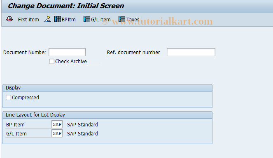The width and height of the screenshot is (273, 158).
Task: Click the Document Number label
Action: [x=25, y=53]
